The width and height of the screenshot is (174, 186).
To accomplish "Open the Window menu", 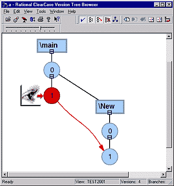I will (x=57, y=11).
